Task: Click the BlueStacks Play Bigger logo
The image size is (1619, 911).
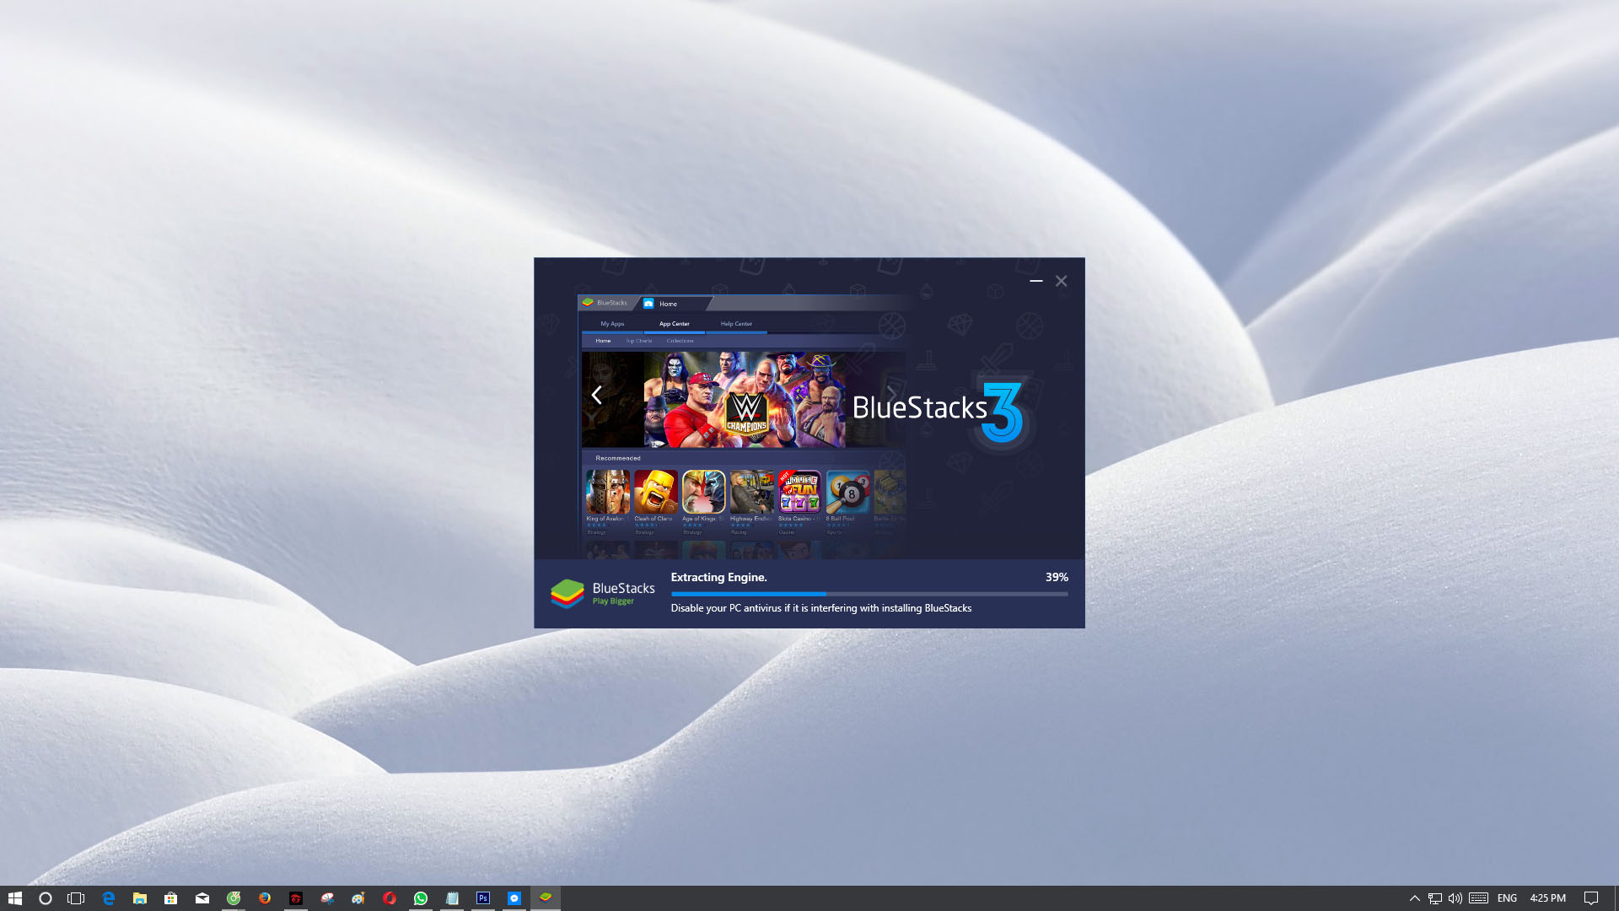Action: 602,593
